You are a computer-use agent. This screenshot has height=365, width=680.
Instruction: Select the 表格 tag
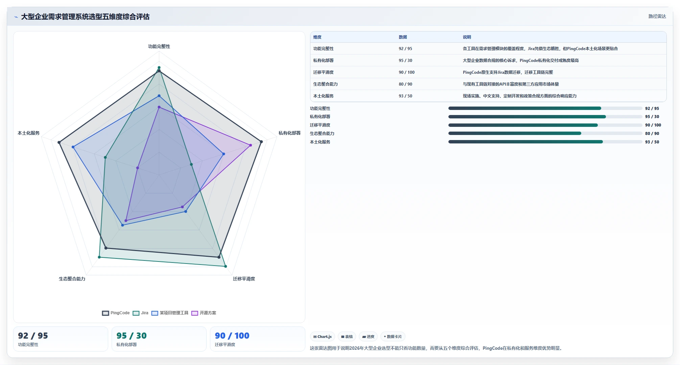click(347, 337)
